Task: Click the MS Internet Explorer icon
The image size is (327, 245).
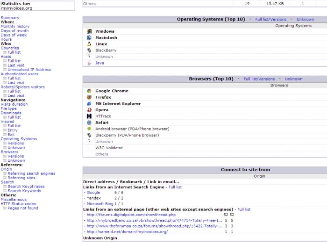Action: click(x=89, y=103)
